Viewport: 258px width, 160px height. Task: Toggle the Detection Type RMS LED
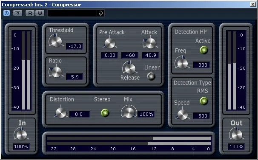coord(204,101)
